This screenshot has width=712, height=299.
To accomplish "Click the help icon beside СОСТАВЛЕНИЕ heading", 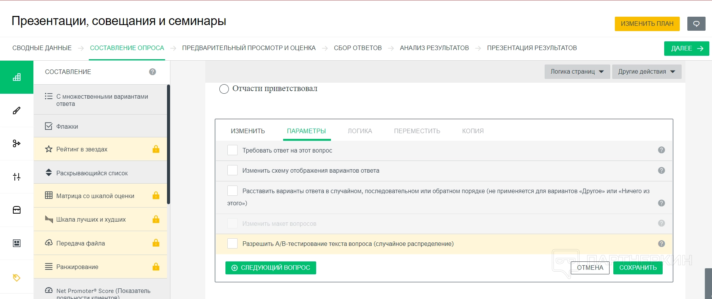I will [153, 72].
